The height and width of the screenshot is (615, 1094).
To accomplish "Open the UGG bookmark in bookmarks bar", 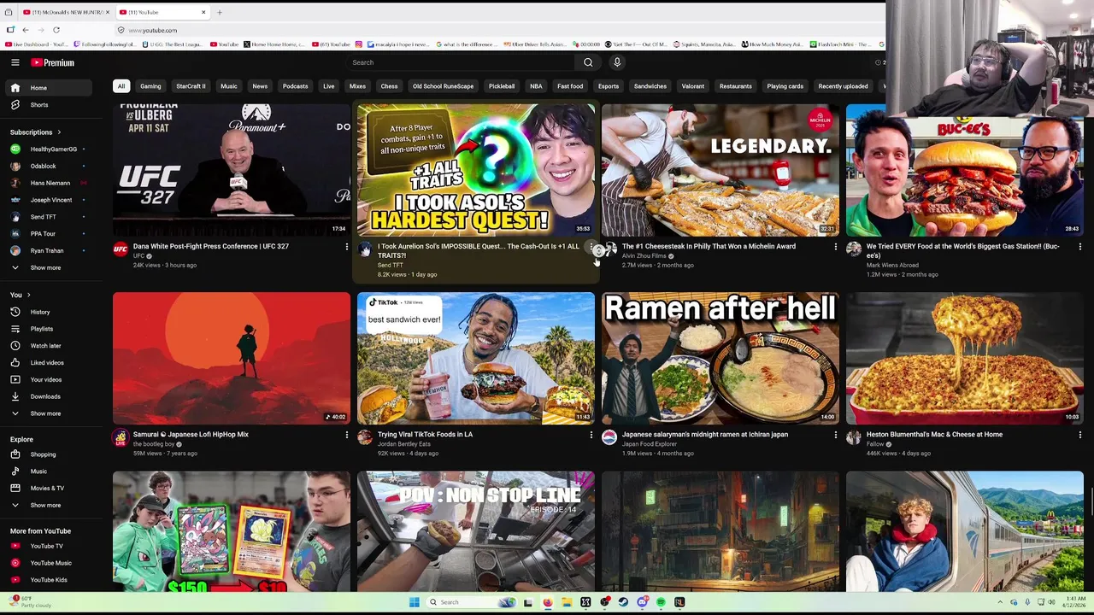I will point(174,44).
